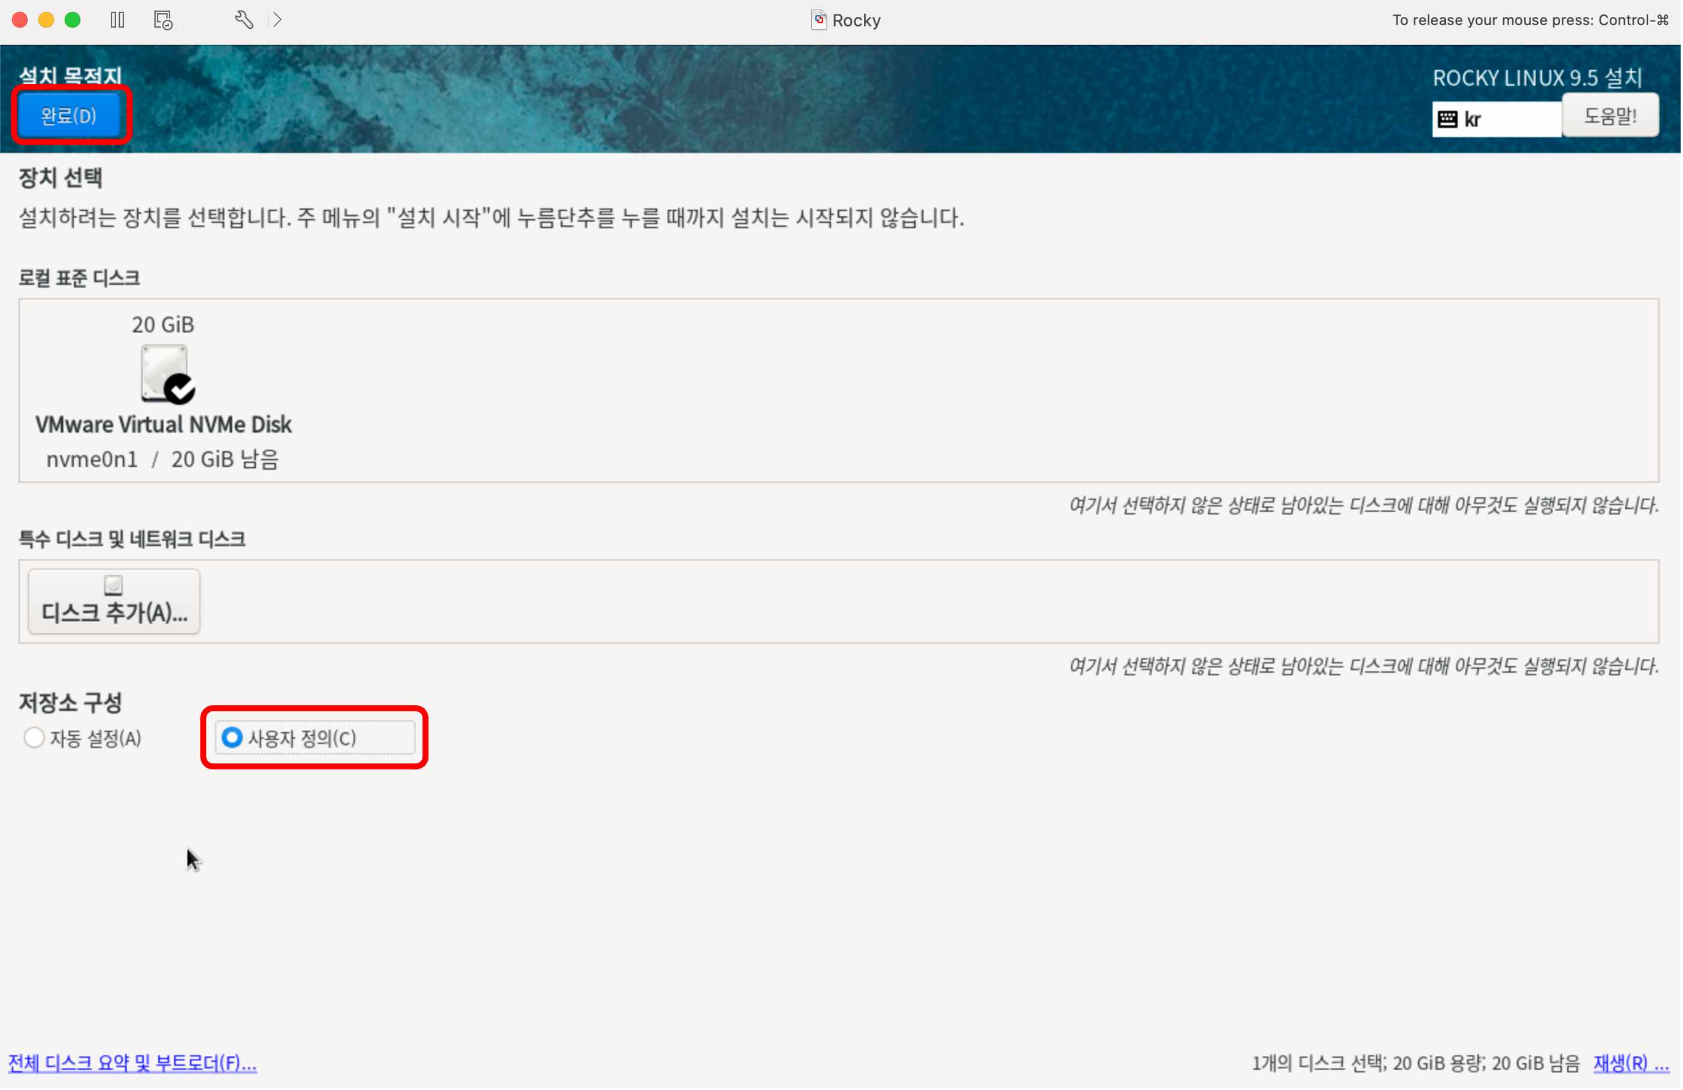Click the 저장소 구성 heading
The width and height of the screenshot is (1683, 1090).
coord(70,702)
